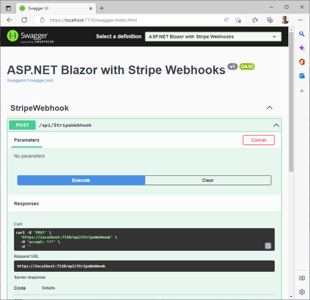
Task: Clear the request response
Action: 208,180
